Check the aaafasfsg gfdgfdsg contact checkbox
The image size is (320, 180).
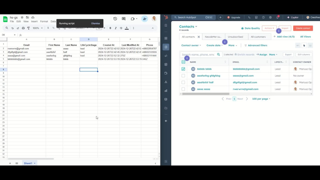[x=183, y=76]
